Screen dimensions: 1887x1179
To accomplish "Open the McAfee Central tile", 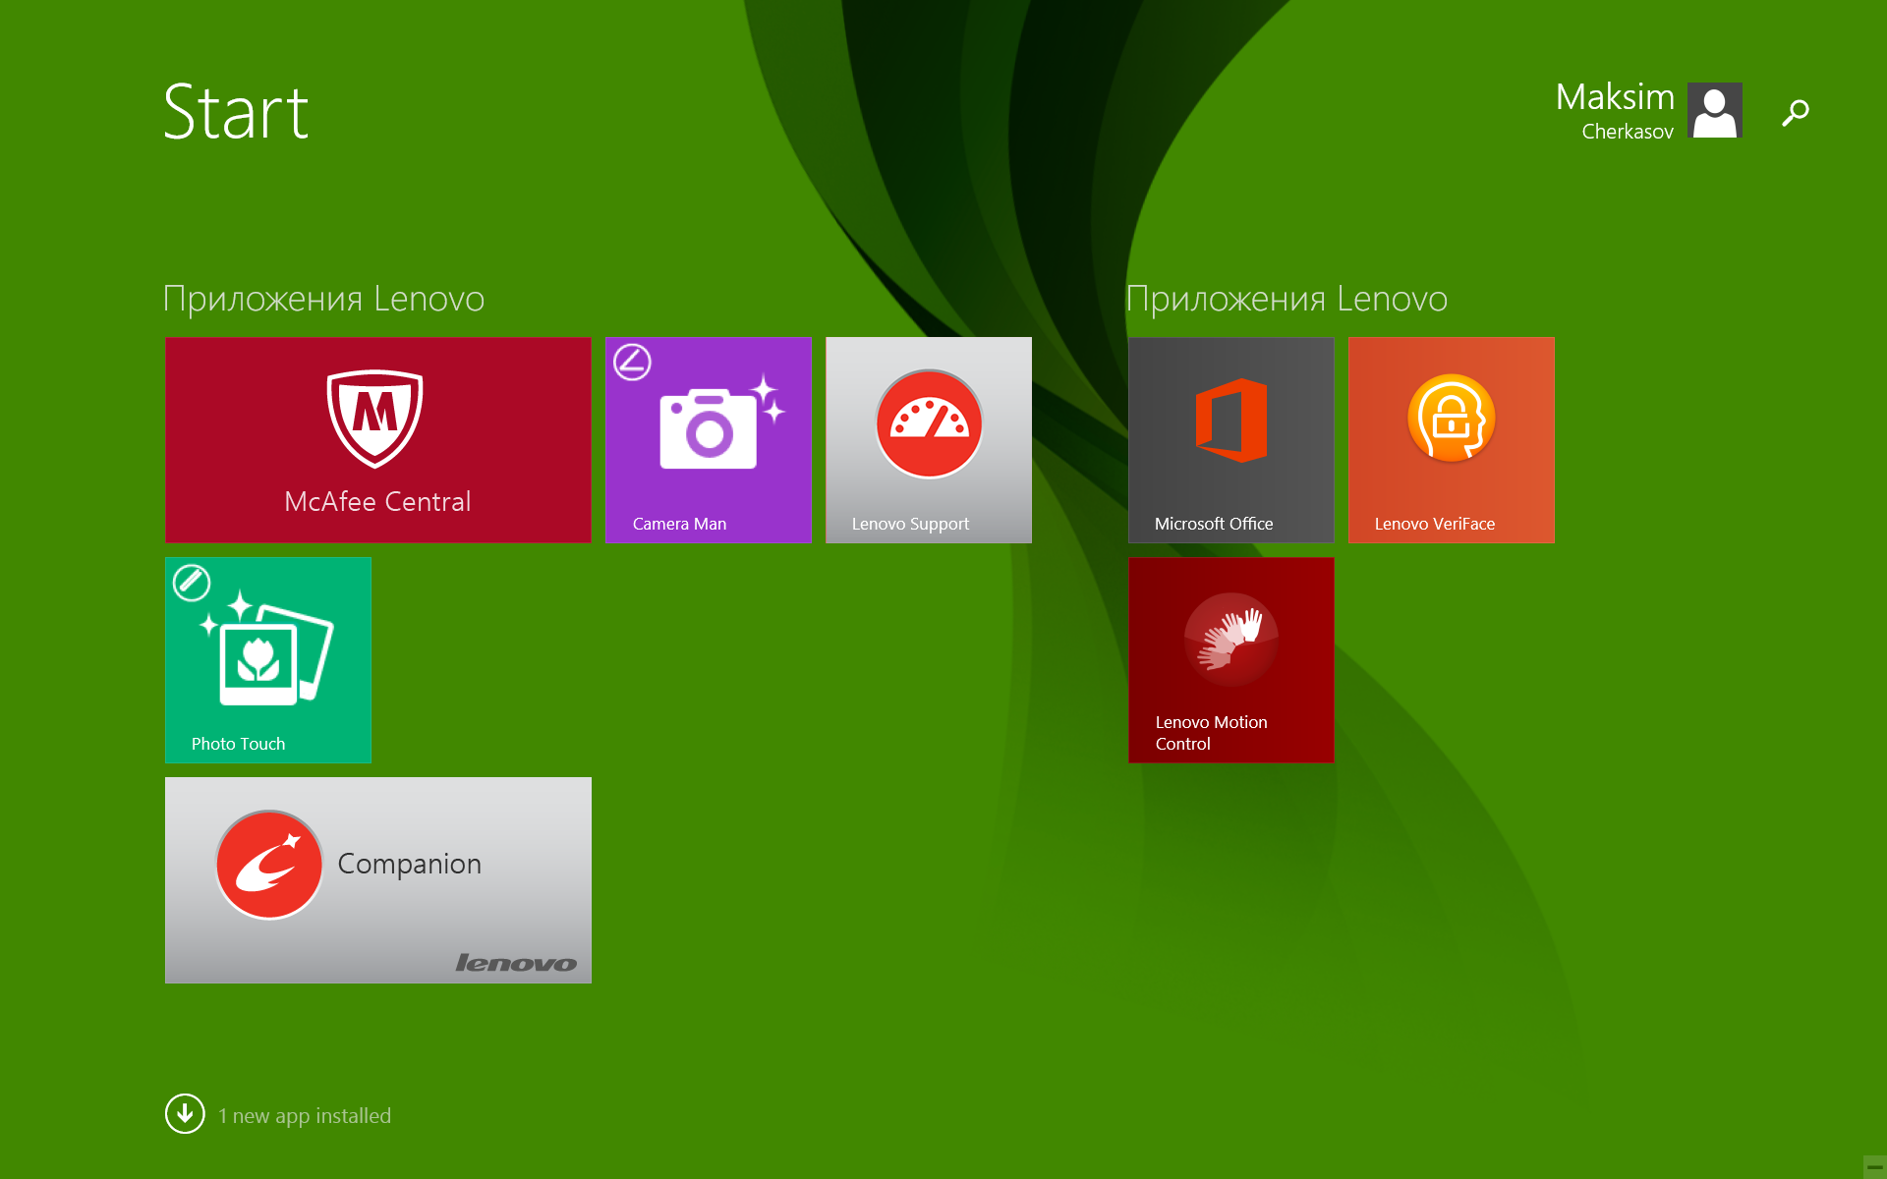I will pyautogui.click(x=378, y=440).
